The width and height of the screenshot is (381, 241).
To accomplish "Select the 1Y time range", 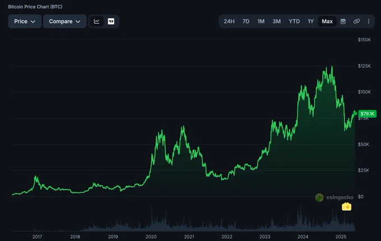I will pyautogui.click(x=311, y=21).
